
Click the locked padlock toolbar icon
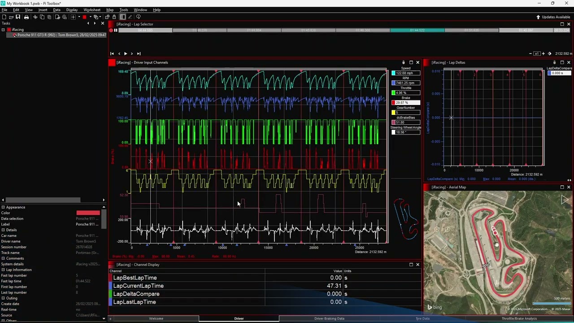pyautogui.click(x=114, y=17)
